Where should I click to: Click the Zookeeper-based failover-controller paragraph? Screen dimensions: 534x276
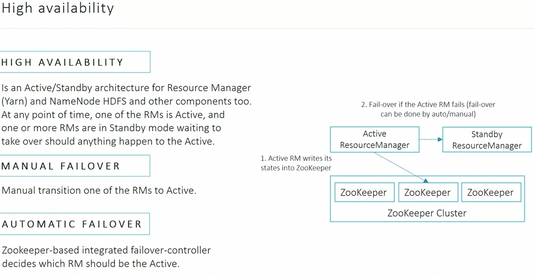pyautogui.click(x=106, y=257)
